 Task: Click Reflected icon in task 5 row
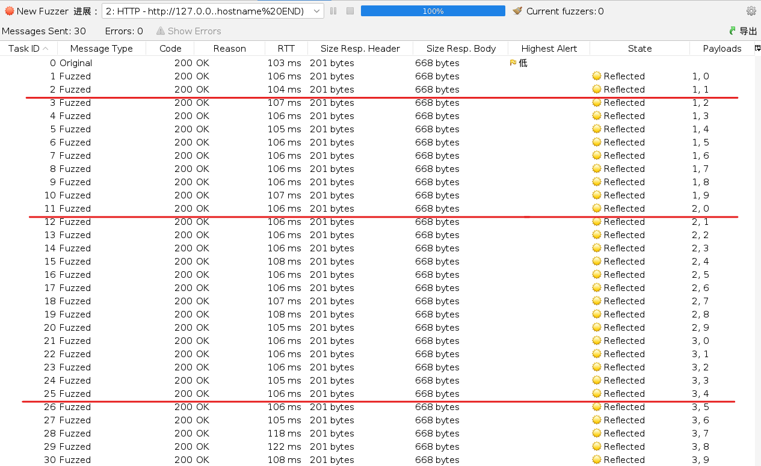[597, 129]
